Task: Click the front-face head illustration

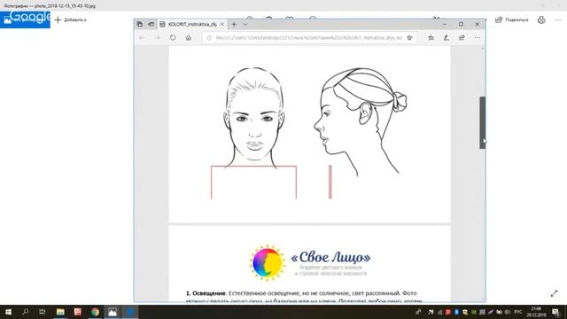Action: (254, 118)
